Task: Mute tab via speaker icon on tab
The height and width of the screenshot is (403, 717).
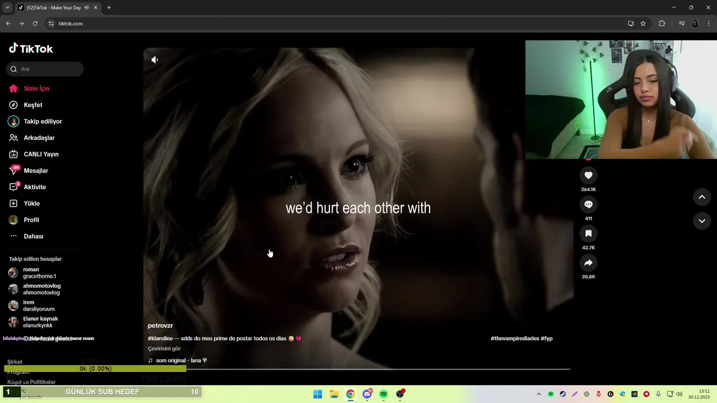Action: (86, 8)
